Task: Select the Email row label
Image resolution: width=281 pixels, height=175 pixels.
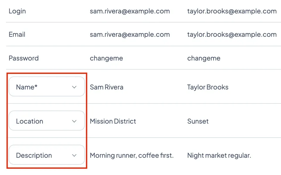Action: coord(17,34)
